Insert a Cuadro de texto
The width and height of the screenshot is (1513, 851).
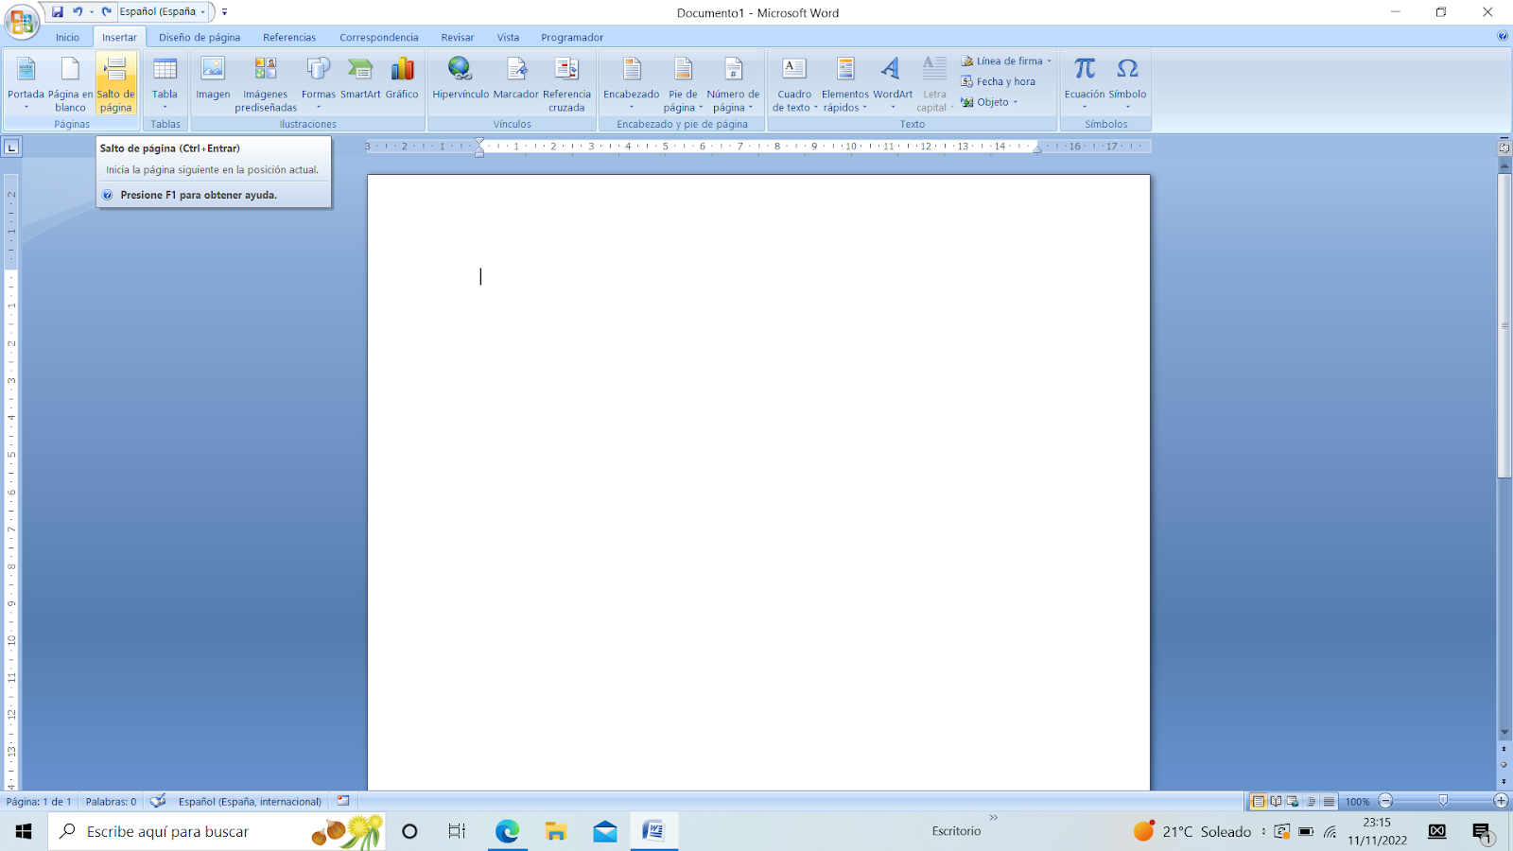click(x=794, y=83)
